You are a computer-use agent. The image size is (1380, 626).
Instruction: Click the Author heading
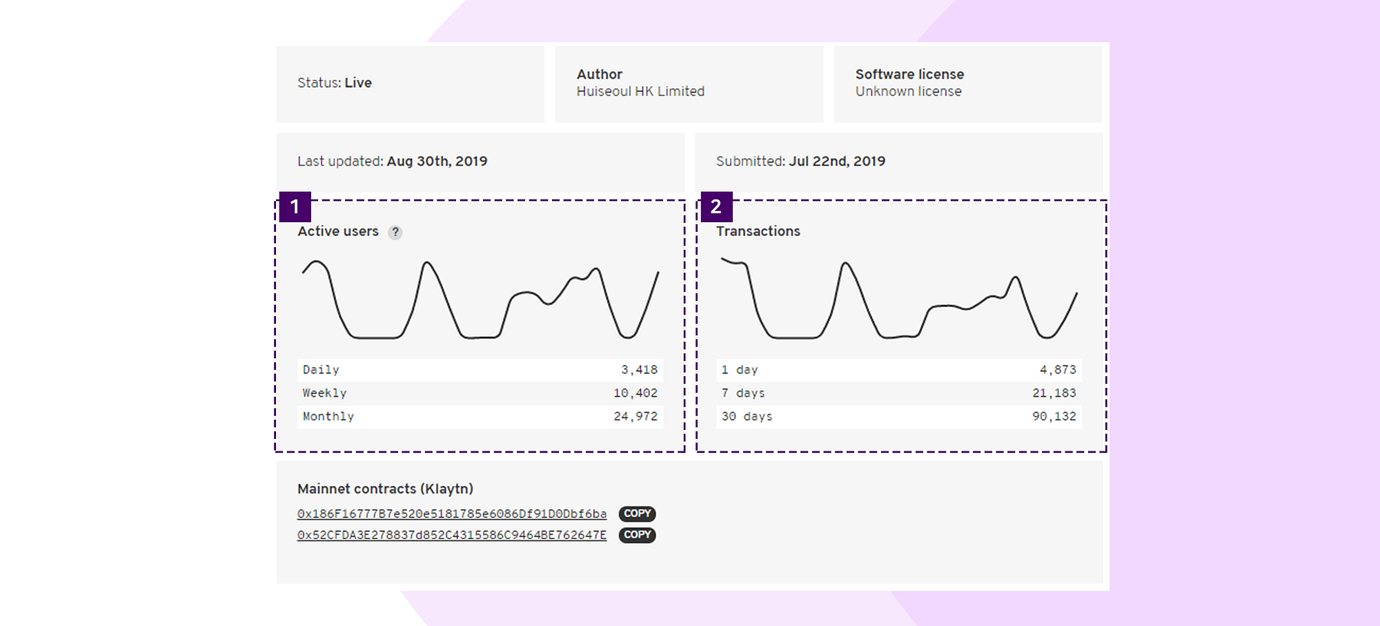click(x=600, y=74)
